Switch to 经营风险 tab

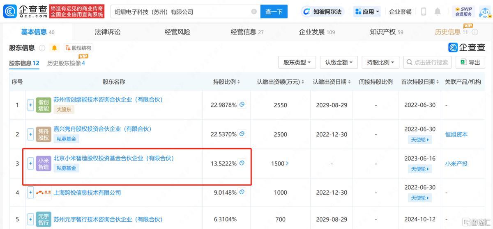click(177, 32)
